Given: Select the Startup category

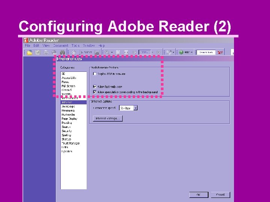Looking at the screenshot, I should (73, 139).
